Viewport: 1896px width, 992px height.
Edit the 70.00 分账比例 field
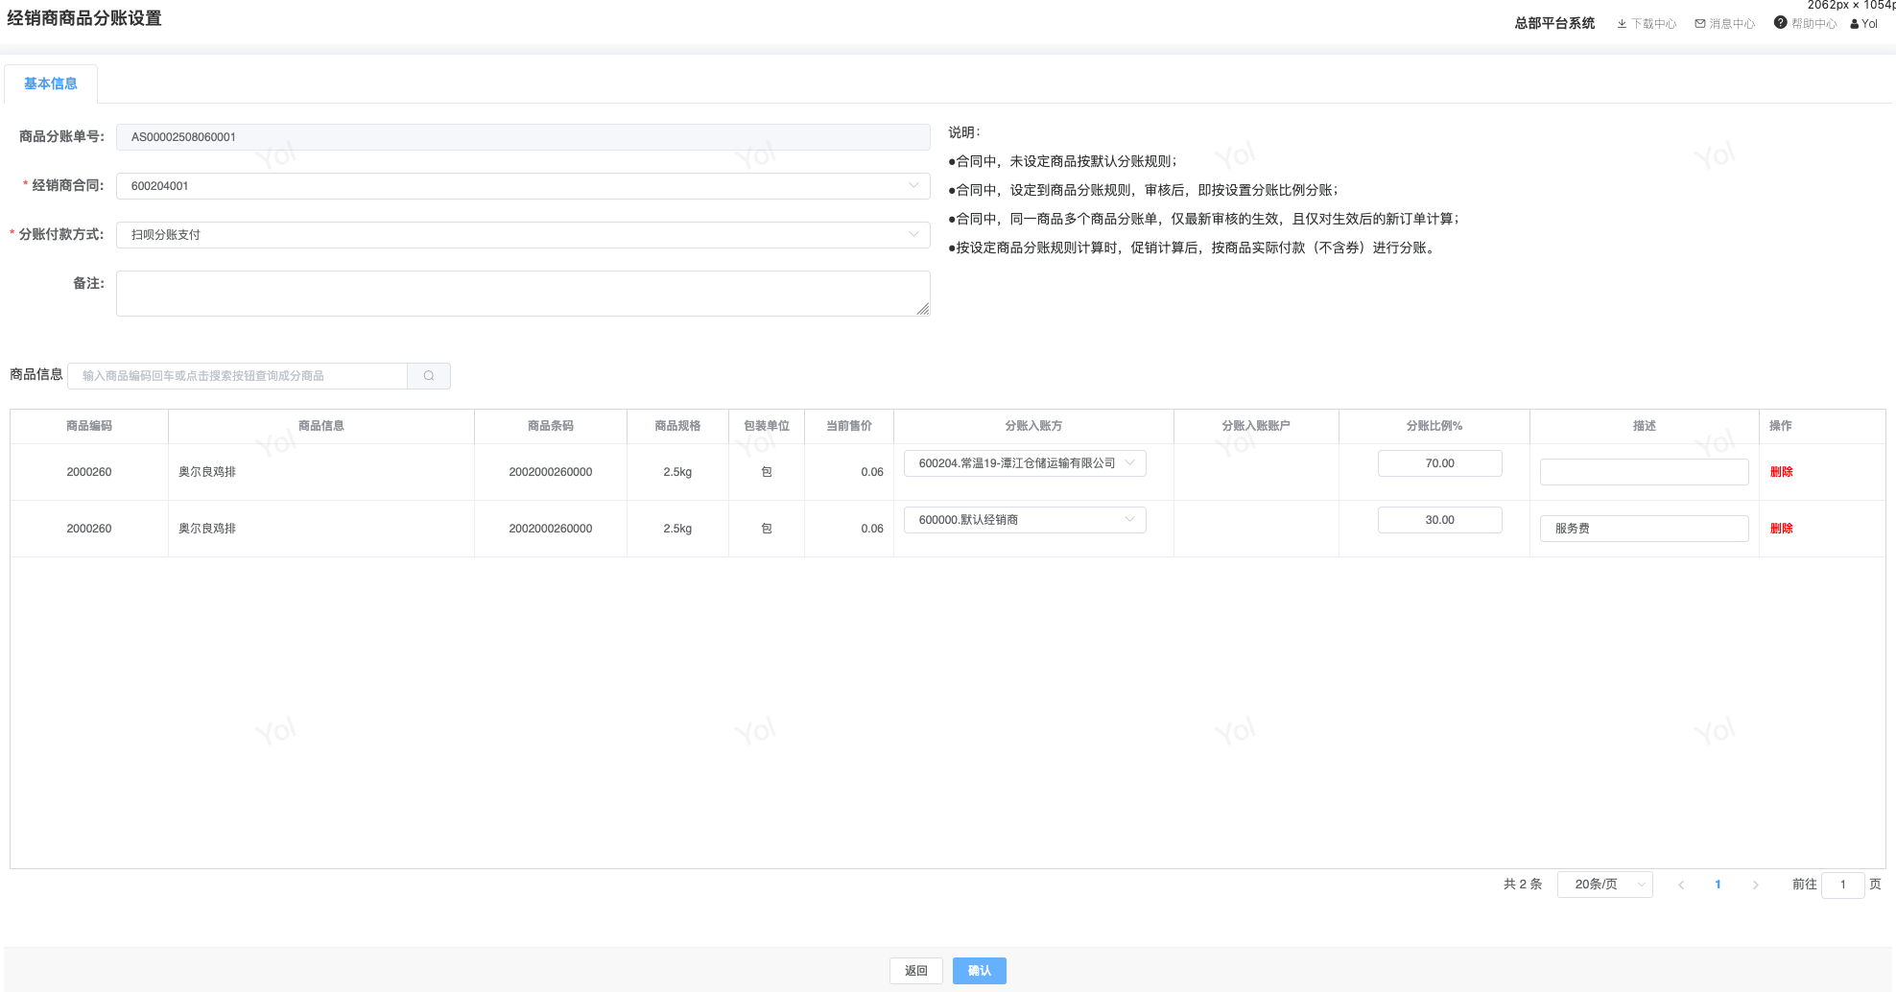pyautogui.click(x=1439, y=463)
